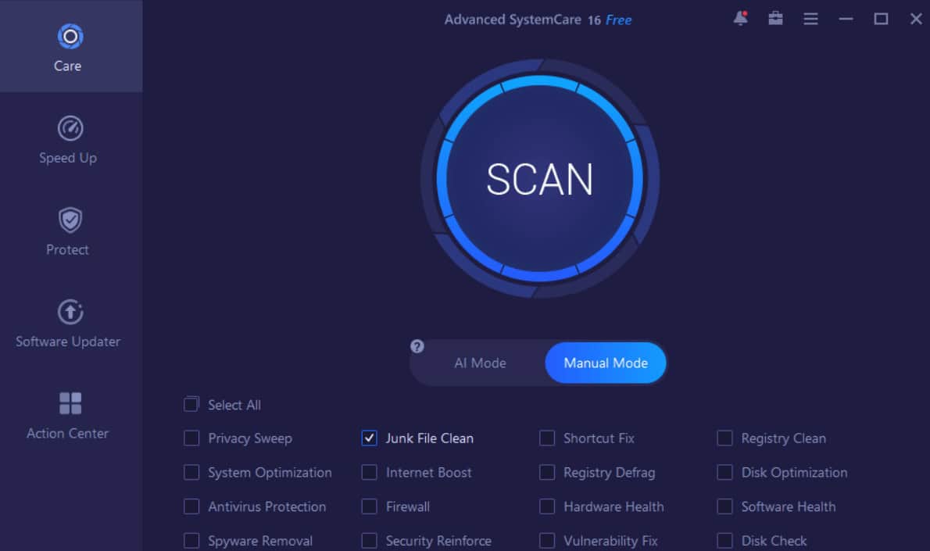930x551 pixels.
Task: Enable Registry Clean checkbox
Action: coord(724,438)
